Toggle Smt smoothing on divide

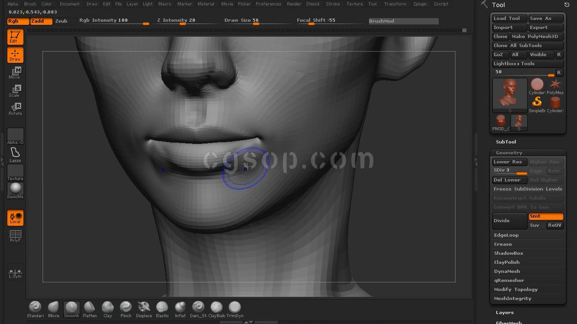546,216
